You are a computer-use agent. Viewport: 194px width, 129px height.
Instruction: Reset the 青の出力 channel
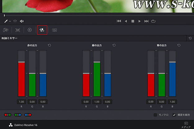pyautogui.click(x=179, y=45)
